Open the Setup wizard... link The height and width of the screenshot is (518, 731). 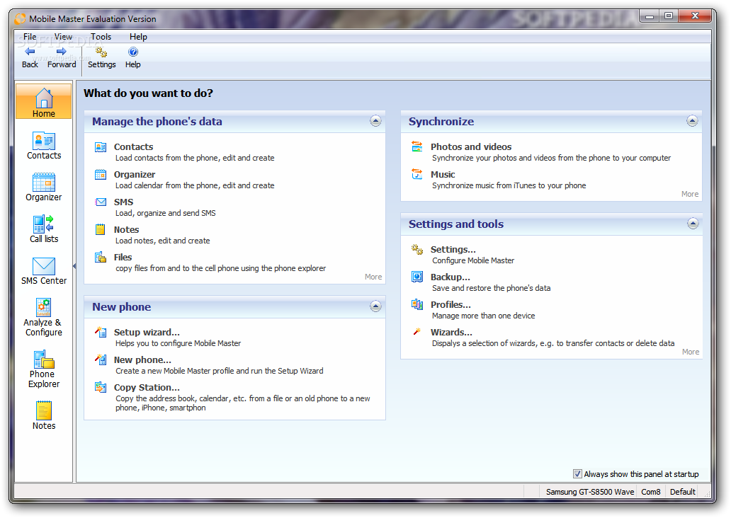(x=147, y=333)
